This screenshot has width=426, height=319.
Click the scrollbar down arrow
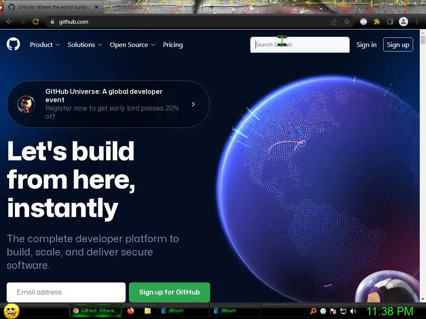coord(423,299)
